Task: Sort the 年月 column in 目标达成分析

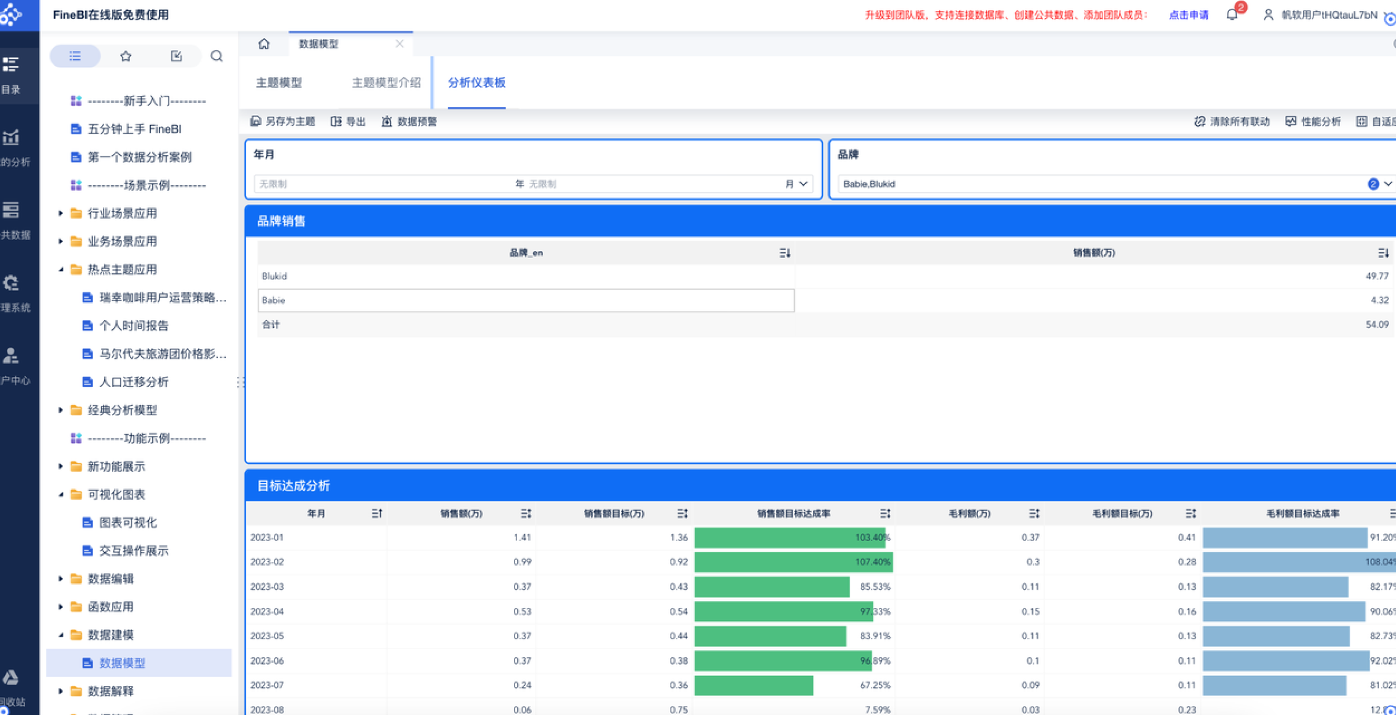Action: pos(377,513)
